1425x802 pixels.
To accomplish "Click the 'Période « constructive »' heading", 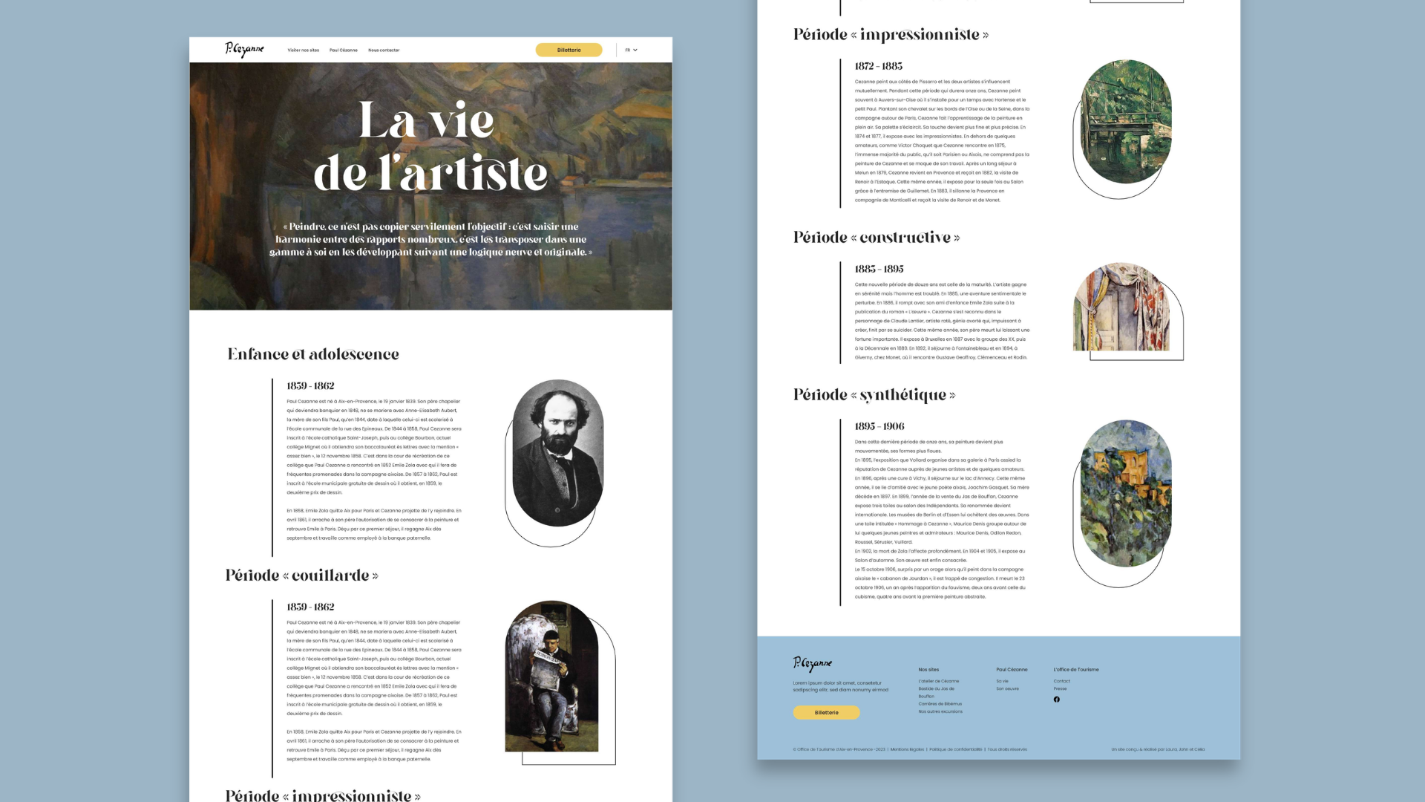I will tap(877, 238).
